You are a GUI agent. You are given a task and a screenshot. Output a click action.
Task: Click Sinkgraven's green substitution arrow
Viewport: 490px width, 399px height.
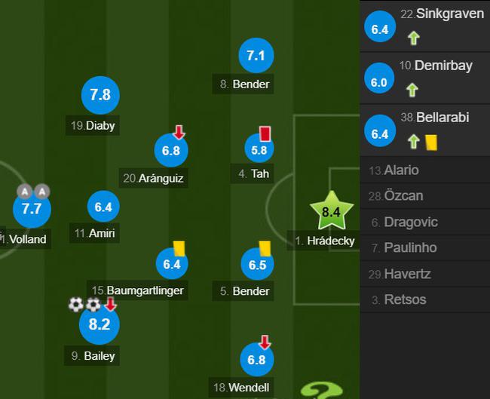coord(414,38)
